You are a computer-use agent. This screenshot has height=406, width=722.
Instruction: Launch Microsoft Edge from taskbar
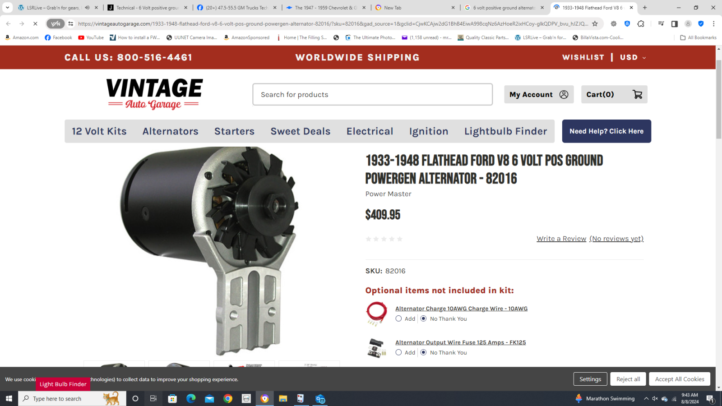click(191, 398)
